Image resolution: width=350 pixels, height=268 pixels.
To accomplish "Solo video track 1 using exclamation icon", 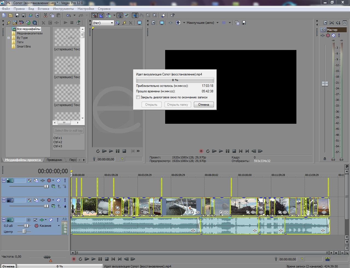I will pyautogui.click(x=65, y=180).
